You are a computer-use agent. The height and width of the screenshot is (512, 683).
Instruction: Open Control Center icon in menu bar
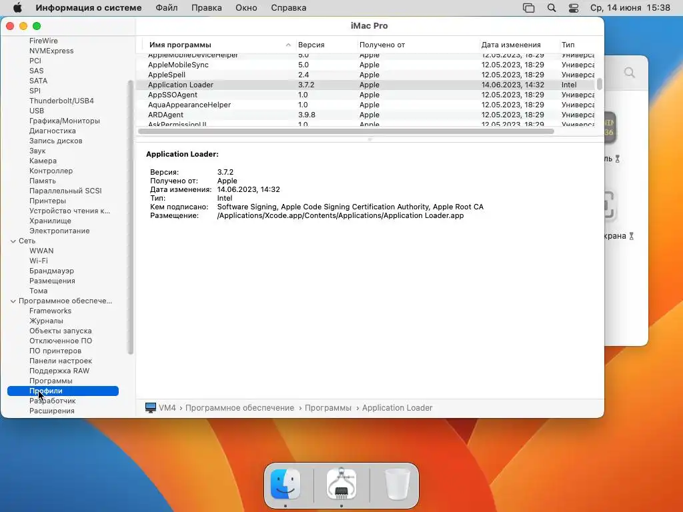(574, 8)
